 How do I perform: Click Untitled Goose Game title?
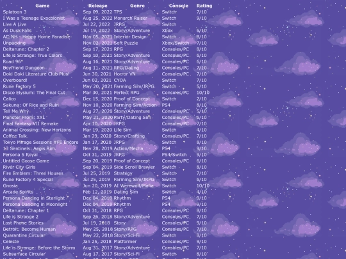(26, 161)
